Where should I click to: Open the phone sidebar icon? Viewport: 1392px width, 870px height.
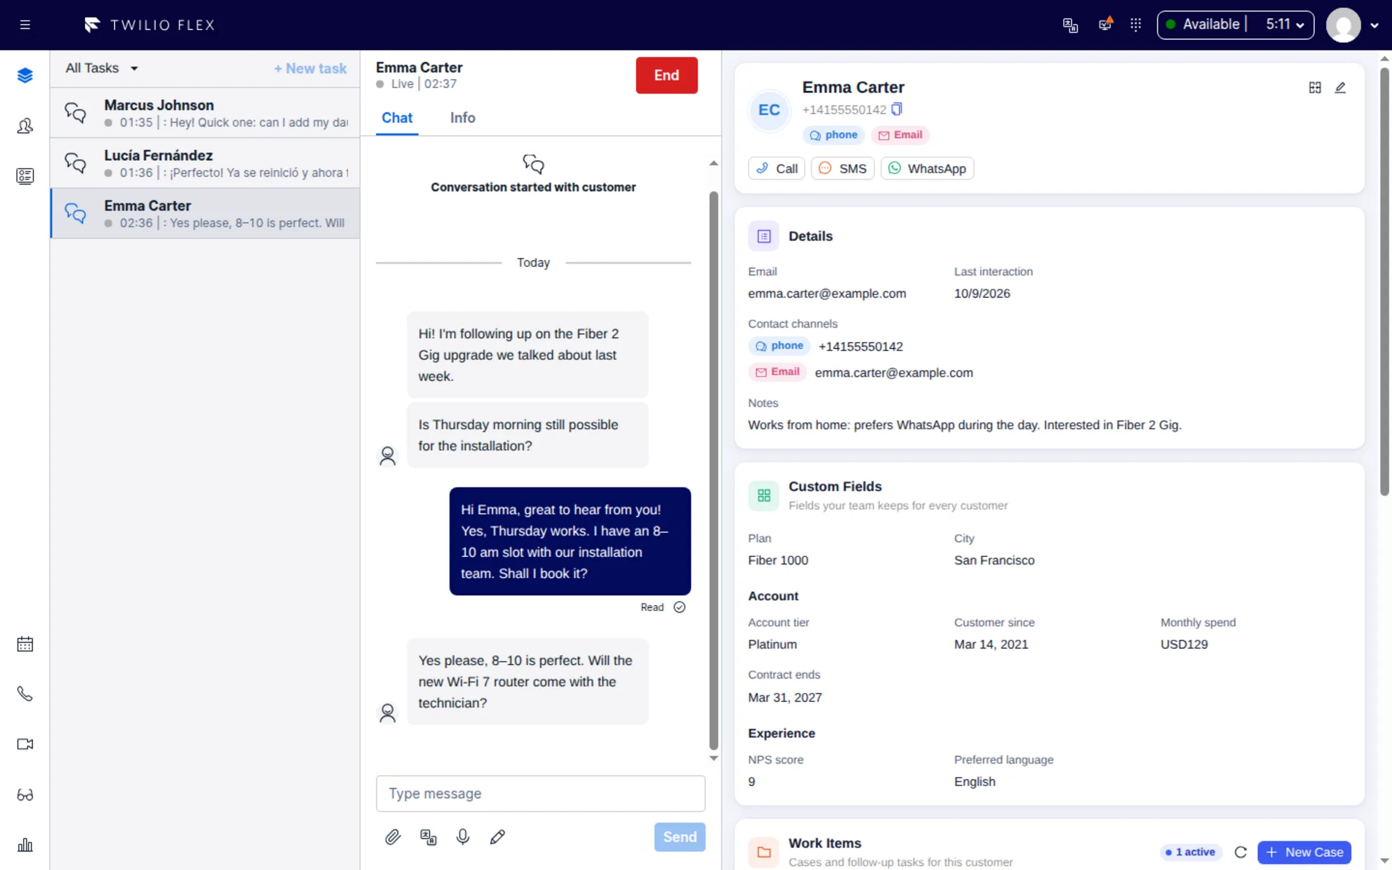point(25,694)
